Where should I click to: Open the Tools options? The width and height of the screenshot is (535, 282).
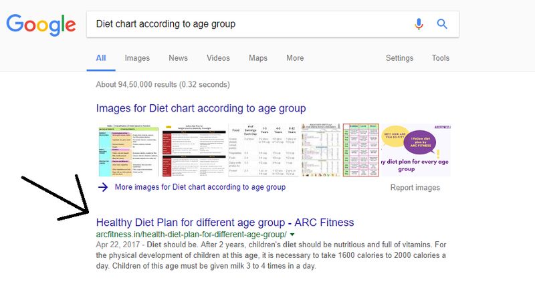(441, 58)
